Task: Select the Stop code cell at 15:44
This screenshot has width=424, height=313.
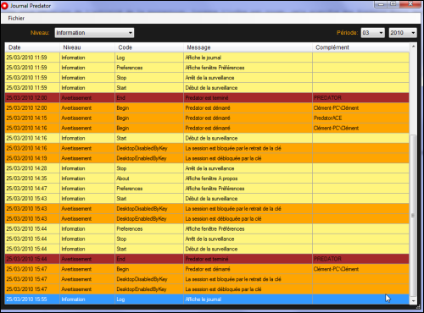Action: point(149,239)
